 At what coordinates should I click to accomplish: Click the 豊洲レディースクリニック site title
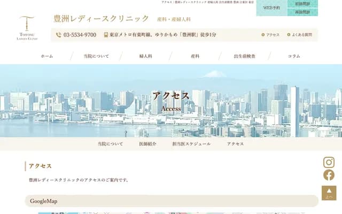[102, 19]
